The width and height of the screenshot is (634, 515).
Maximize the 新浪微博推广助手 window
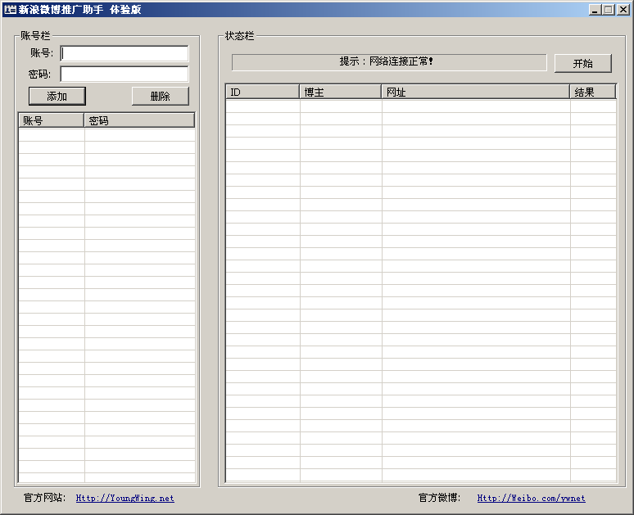608,10
